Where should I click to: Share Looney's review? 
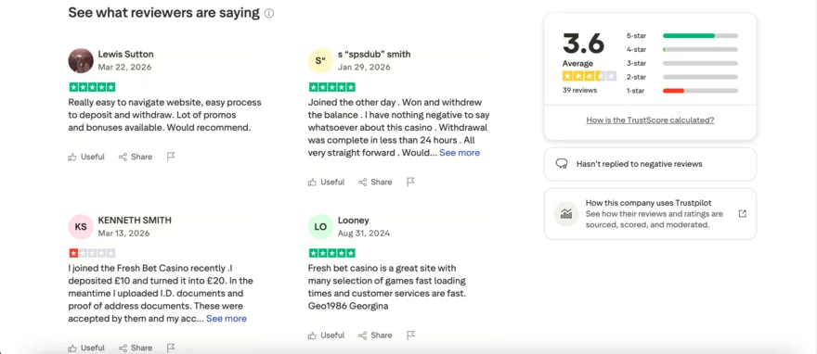pyautogui.click(x=375, y=335)
